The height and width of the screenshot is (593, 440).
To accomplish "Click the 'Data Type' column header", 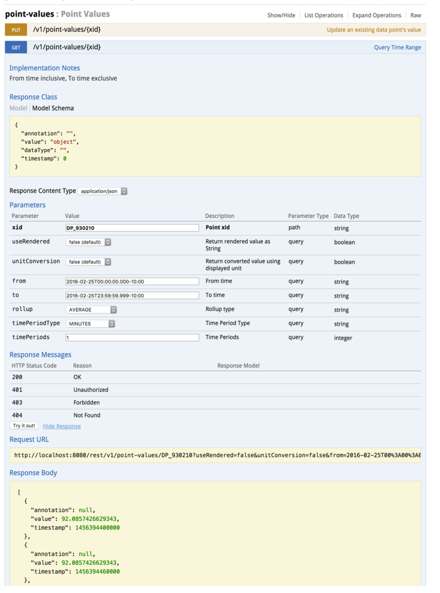I will (347, 216).
